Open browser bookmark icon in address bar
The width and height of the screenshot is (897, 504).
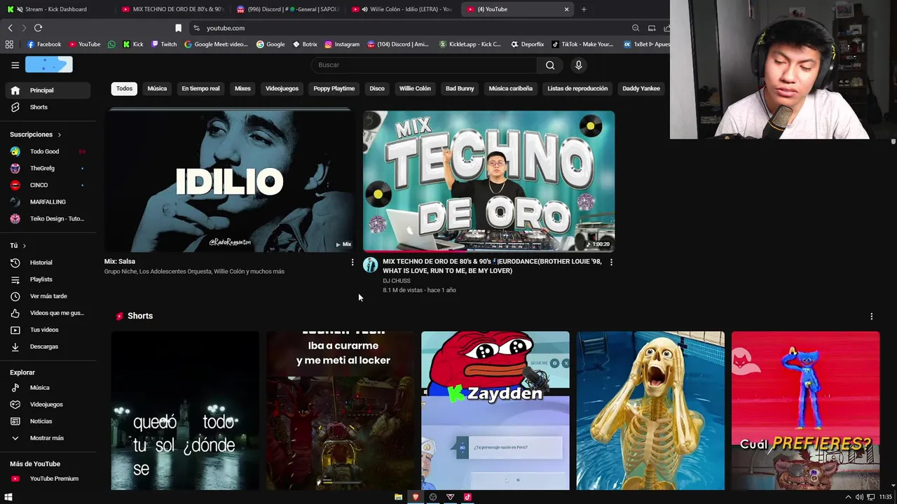(x=178, y=28)
